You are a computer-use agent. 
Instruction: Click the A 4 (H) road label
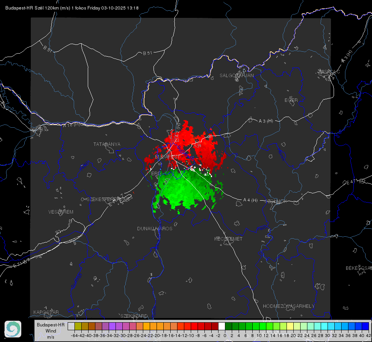(x=250, y=200)
